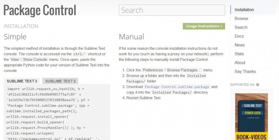
Task: Switch to the Sublime Text 2 tab
Action: coord(60,81)
